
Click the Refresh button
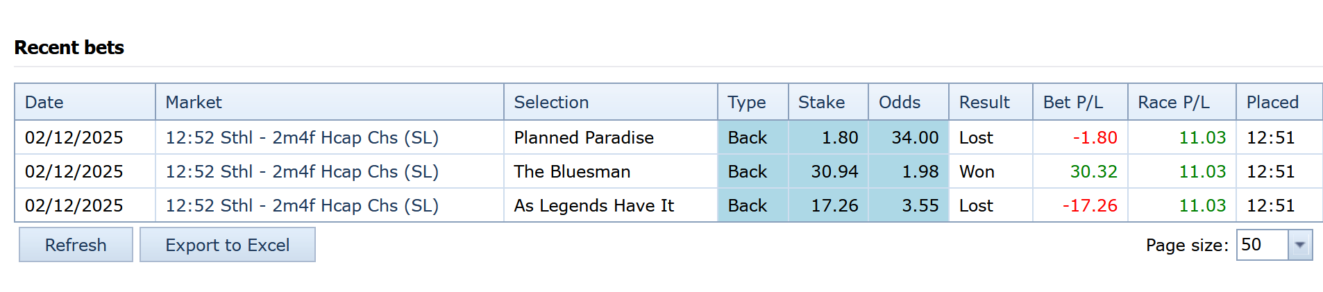76,245
